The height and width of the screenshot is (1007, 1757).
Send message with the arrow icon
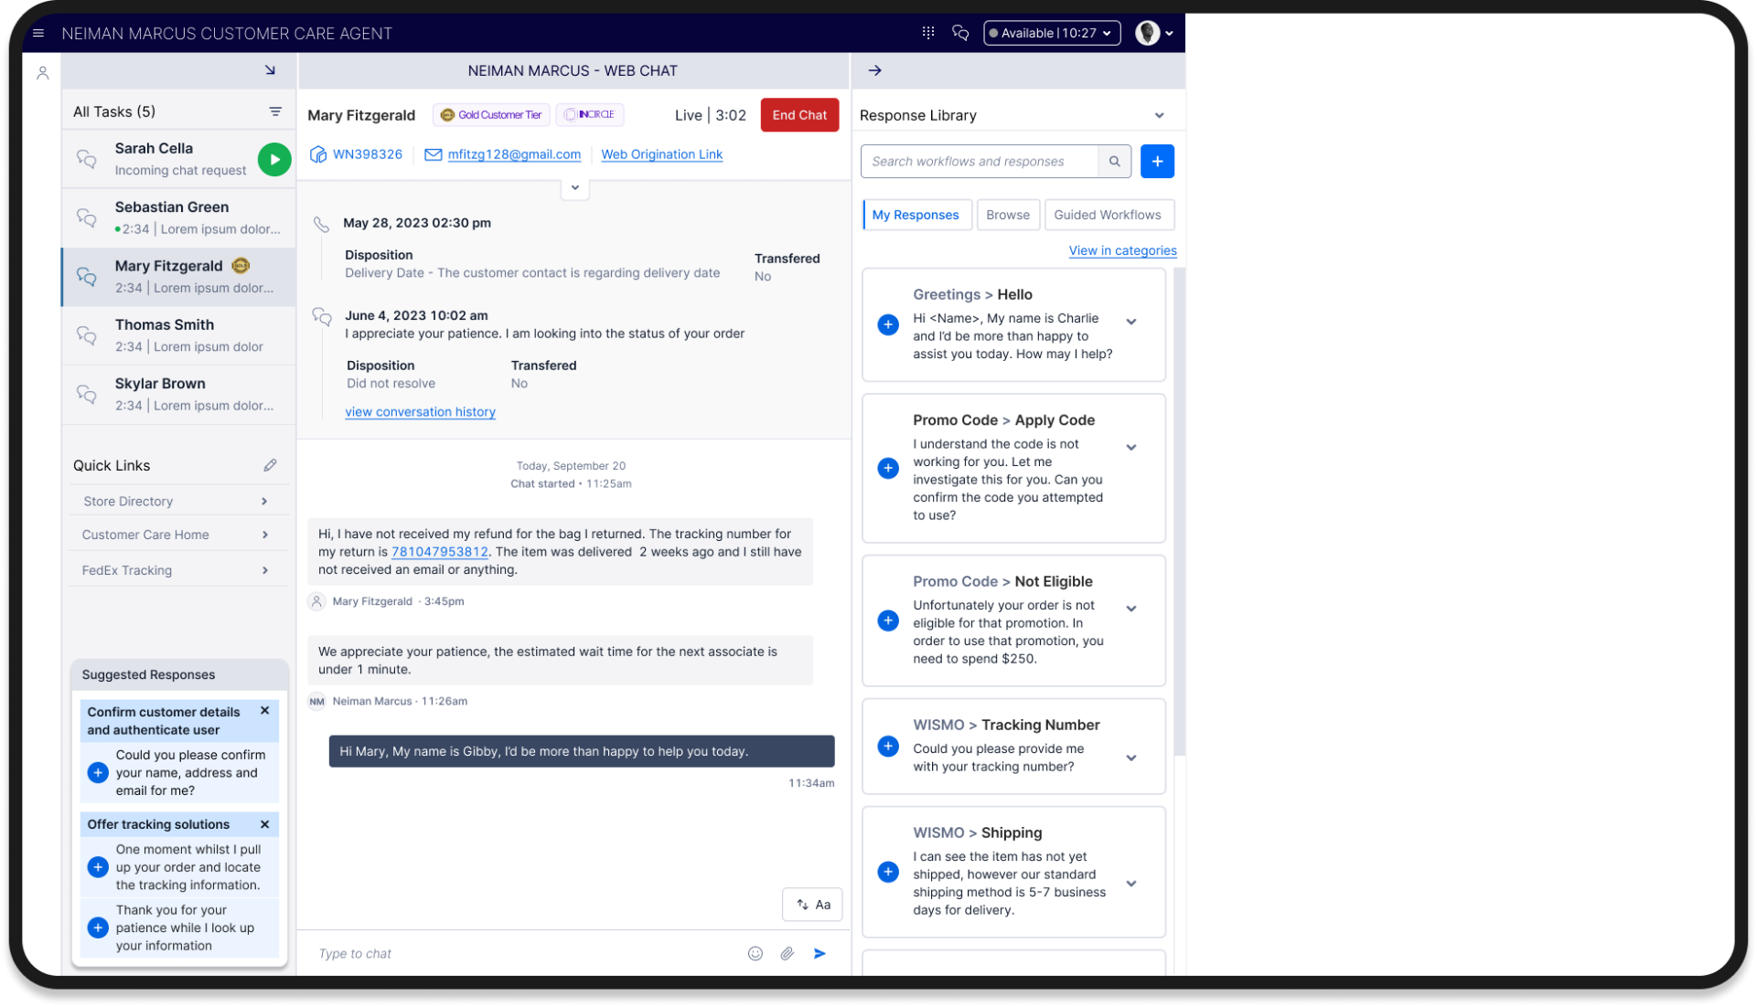(x=820, y=953)
